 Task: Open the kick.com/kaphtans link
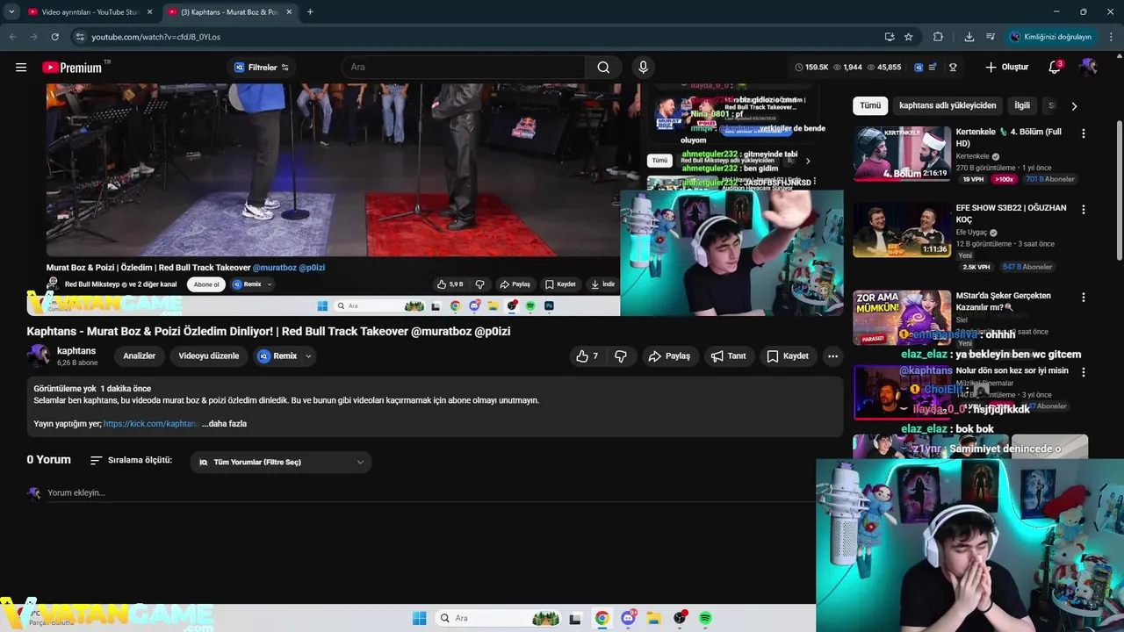coord(150,424)
